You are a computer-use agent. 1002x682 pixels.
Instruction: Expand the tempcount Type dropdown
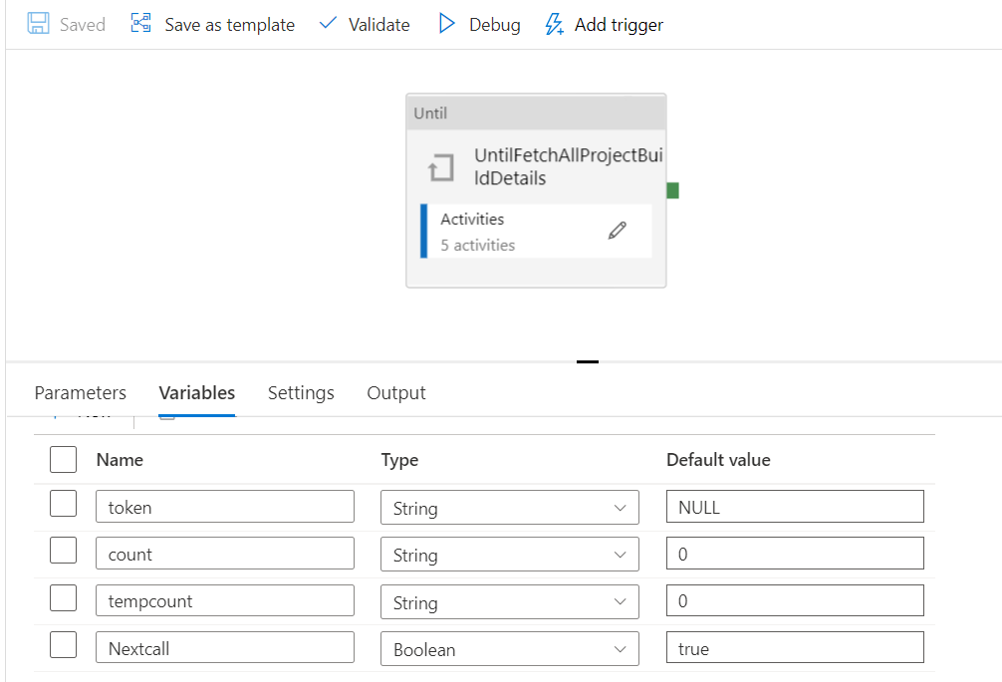tap(509, 601)
